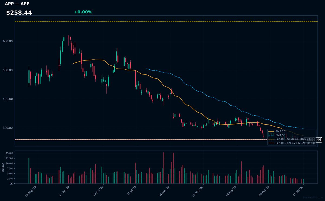Screen dimensions: 325x201
Task: Select the 02 Jun '26 date label
Action: point(64,191)
